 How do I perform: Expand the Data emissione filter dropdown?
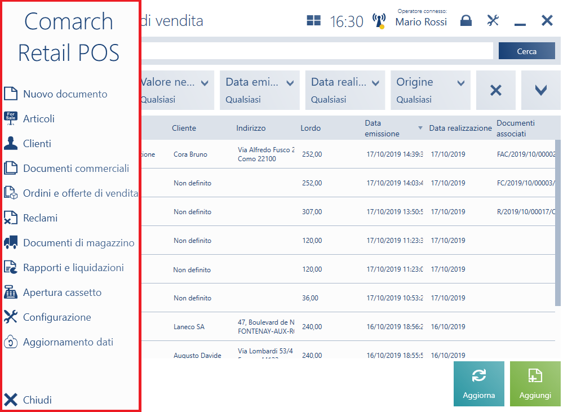point(260,90)
